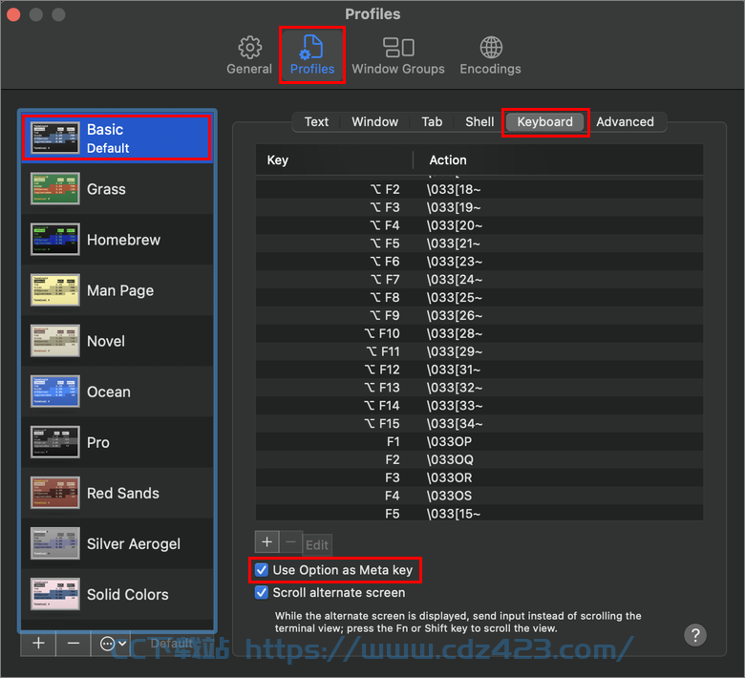Select the Red Sands profile

pos(117,493)
